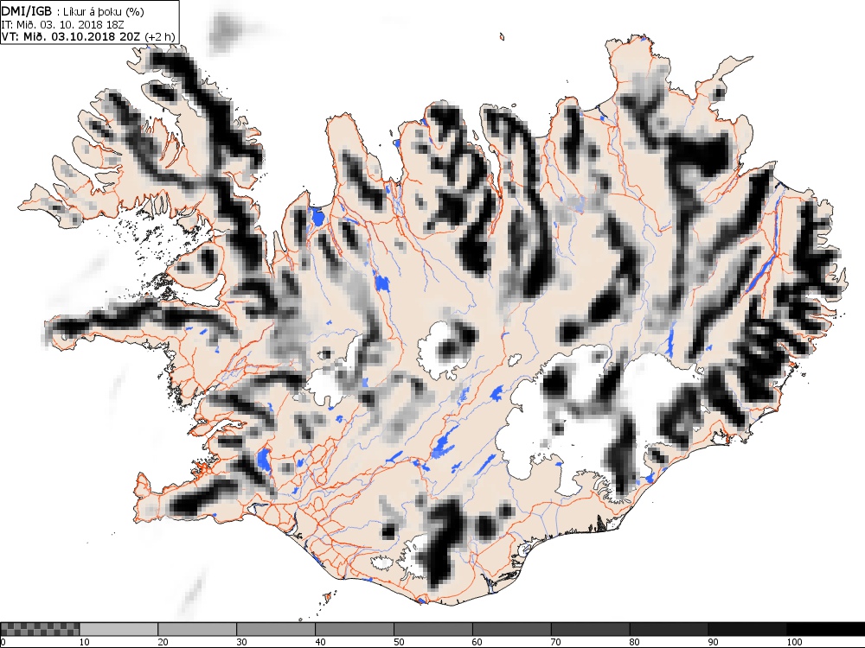865x648 pixels.
Task: Click the 'VT: Mið. 03.10.2018 20Z (+2 h)' line
Action: [88, 37]
